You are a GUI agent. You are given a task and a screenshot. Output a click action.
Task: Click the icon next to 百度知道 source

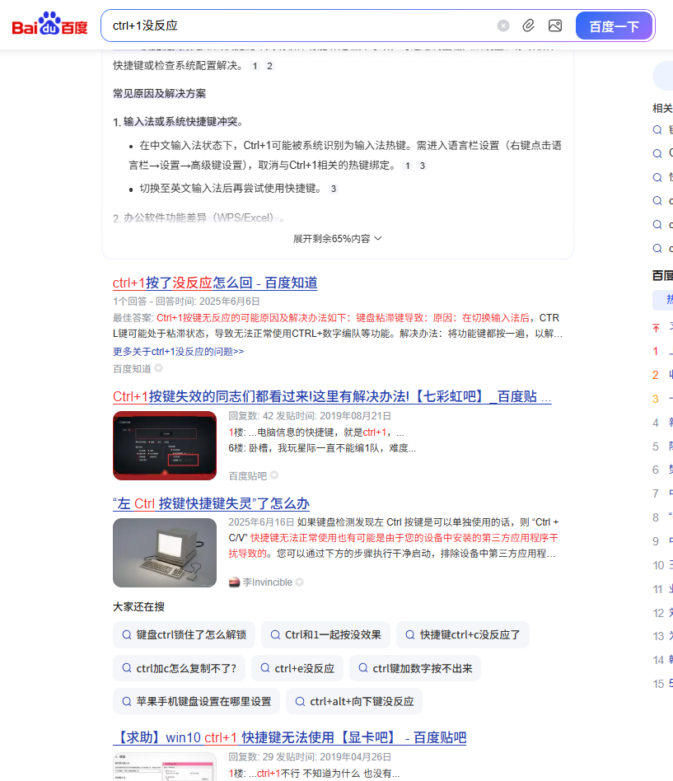click(x=159, y=369)
